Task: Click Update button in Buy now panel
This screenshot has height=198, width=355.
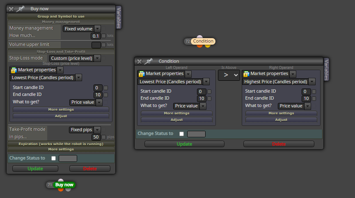Action: pyautogui.click(x=35, y=168)
